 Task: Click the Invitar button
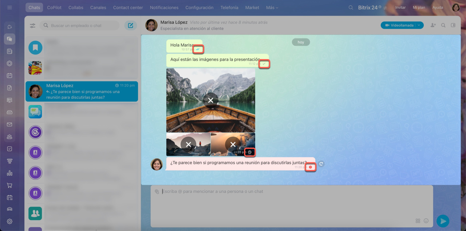400,8
